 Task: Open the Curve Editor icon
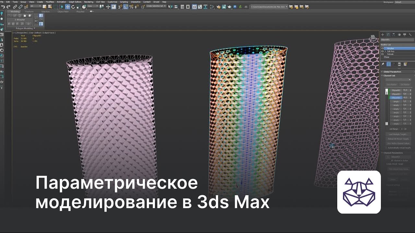pos(200,7)
